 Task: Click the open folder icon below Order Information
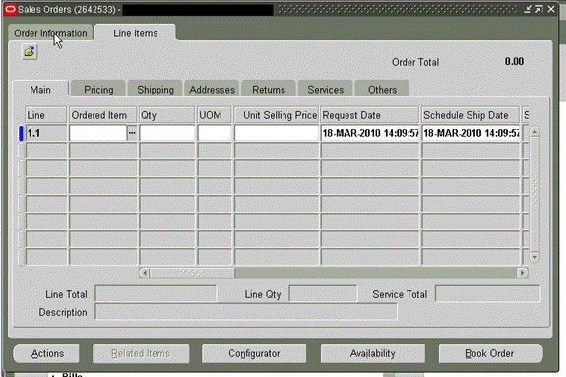pos(30,52)
